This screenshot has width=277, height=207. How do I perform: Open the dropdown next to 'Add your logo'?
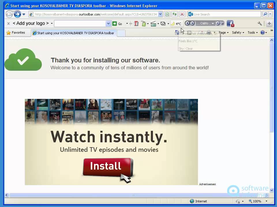pyautogui.click(x=52, y=23)
